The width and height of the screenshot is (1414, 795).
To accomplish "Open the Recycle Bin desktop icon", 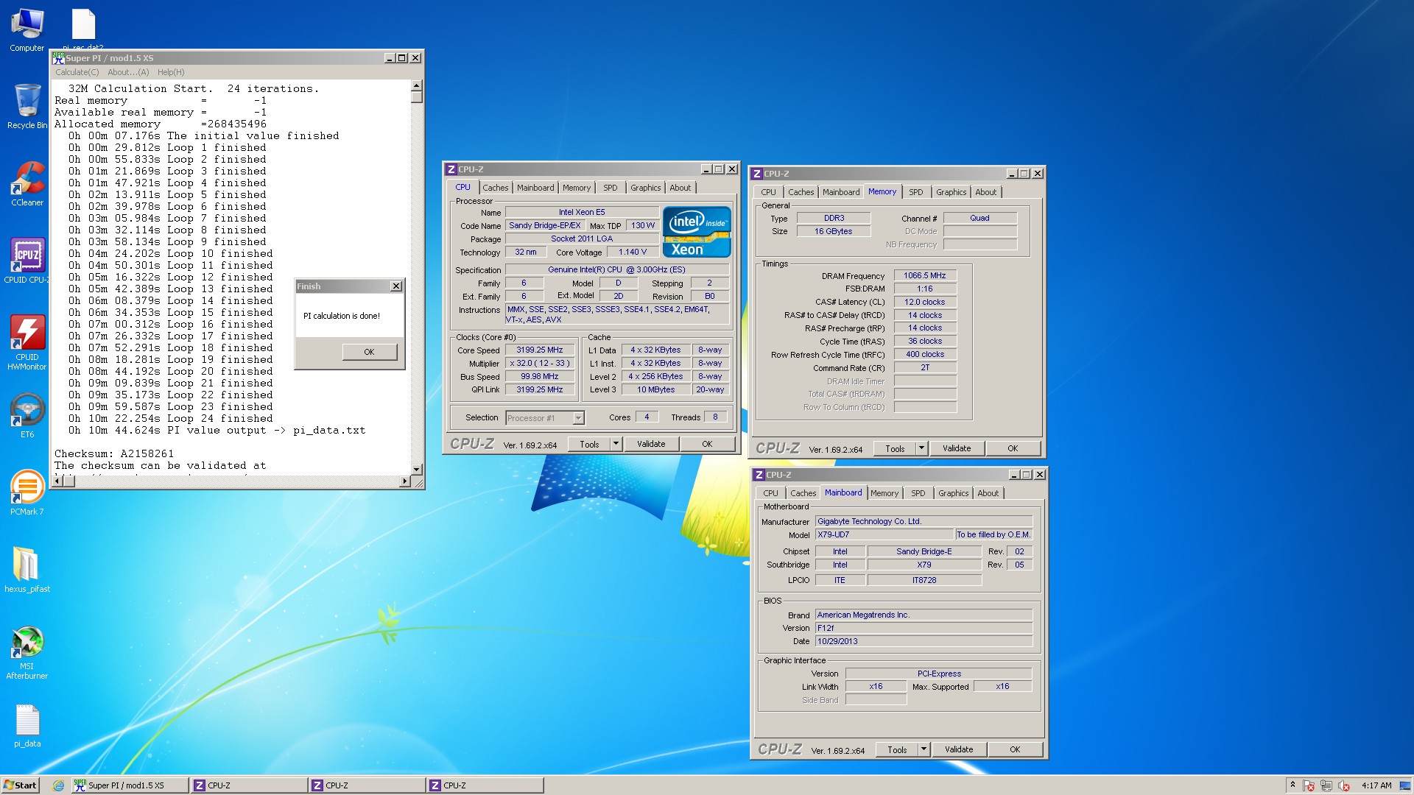I will (27, 106).
